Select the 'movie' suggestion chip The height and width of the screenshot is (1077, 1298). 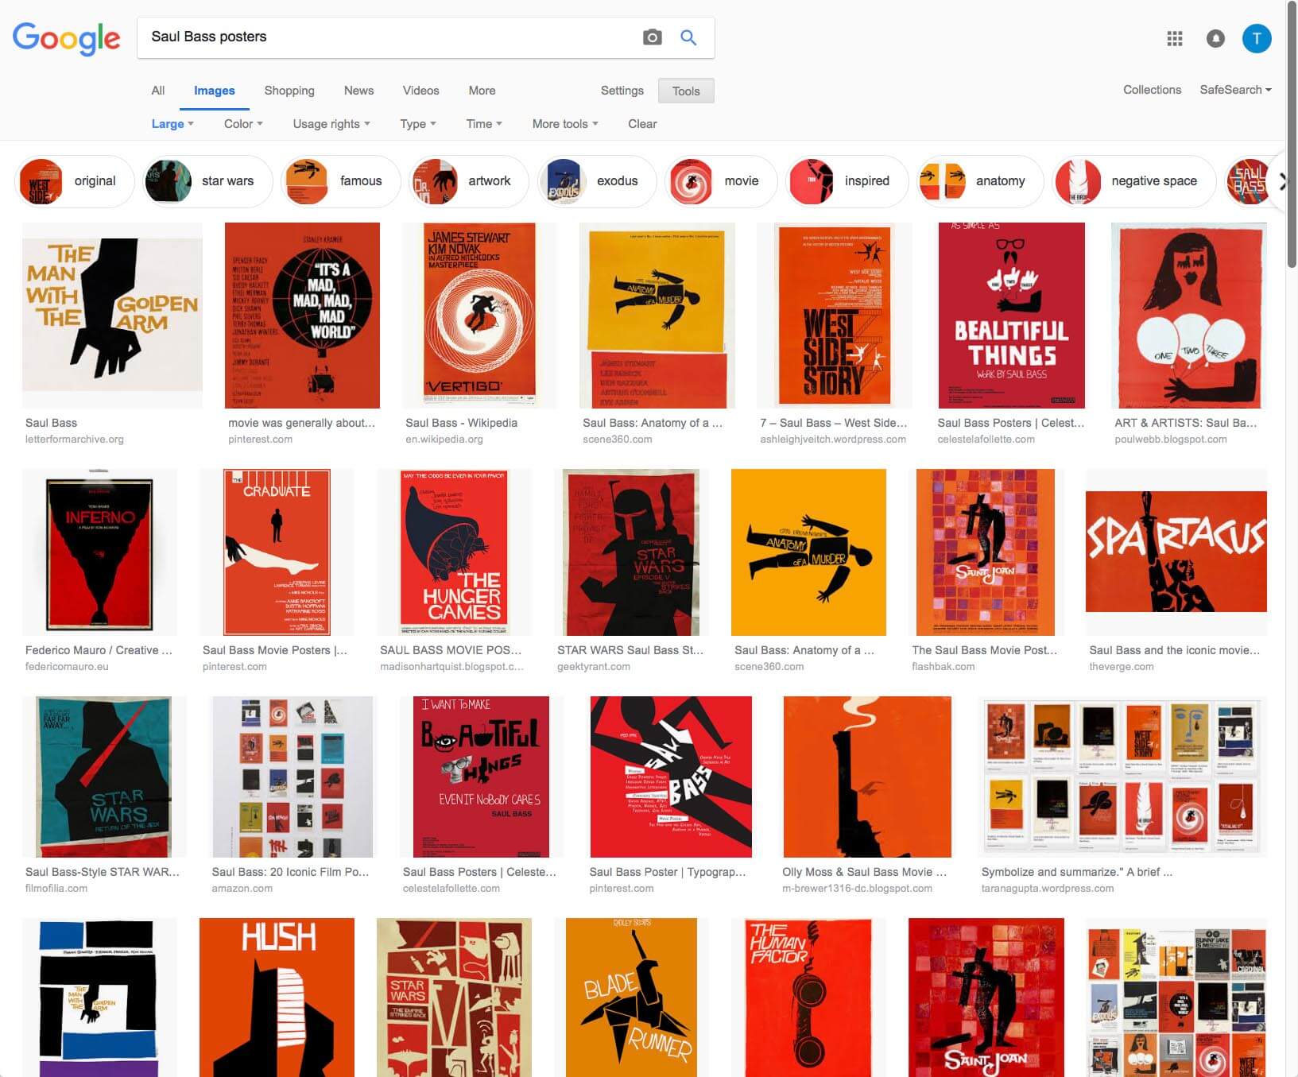click(720, 181)
